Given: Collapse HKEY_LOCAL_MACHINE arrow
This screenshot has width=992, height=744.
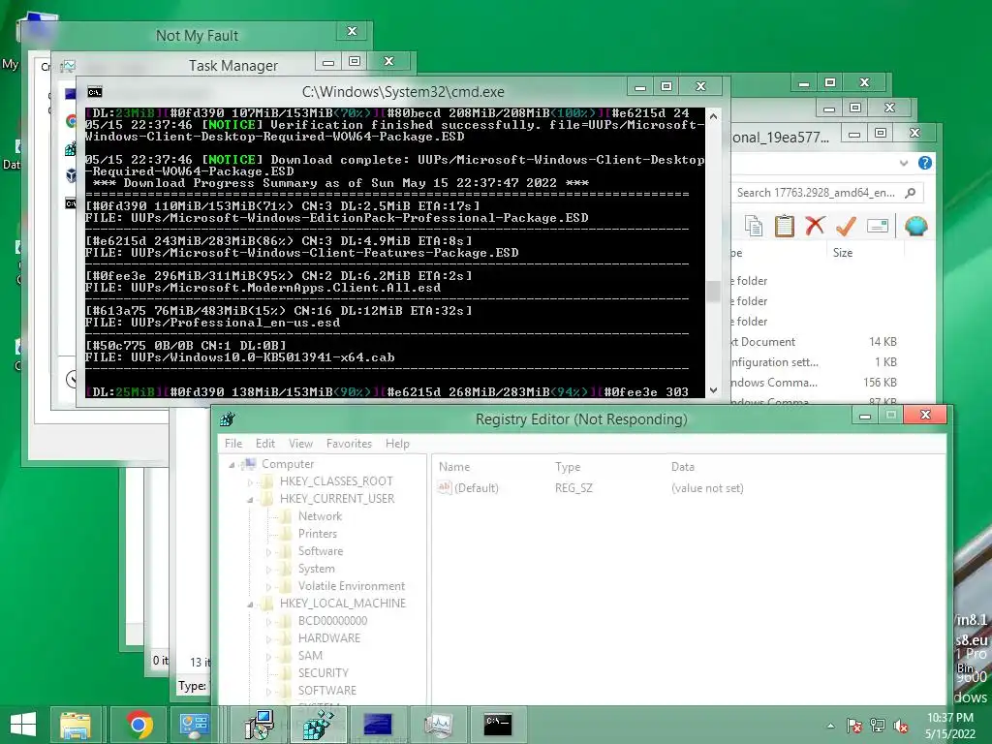Looking at the screenshot, I should pyautogui.click(x=250, y=604).
